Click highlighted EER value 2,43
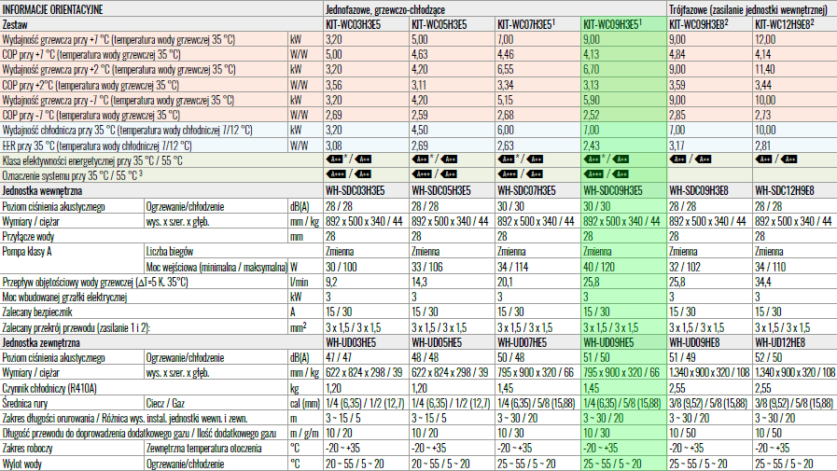The height and width of the screenshot is (471, 837). tap(592, 145)
